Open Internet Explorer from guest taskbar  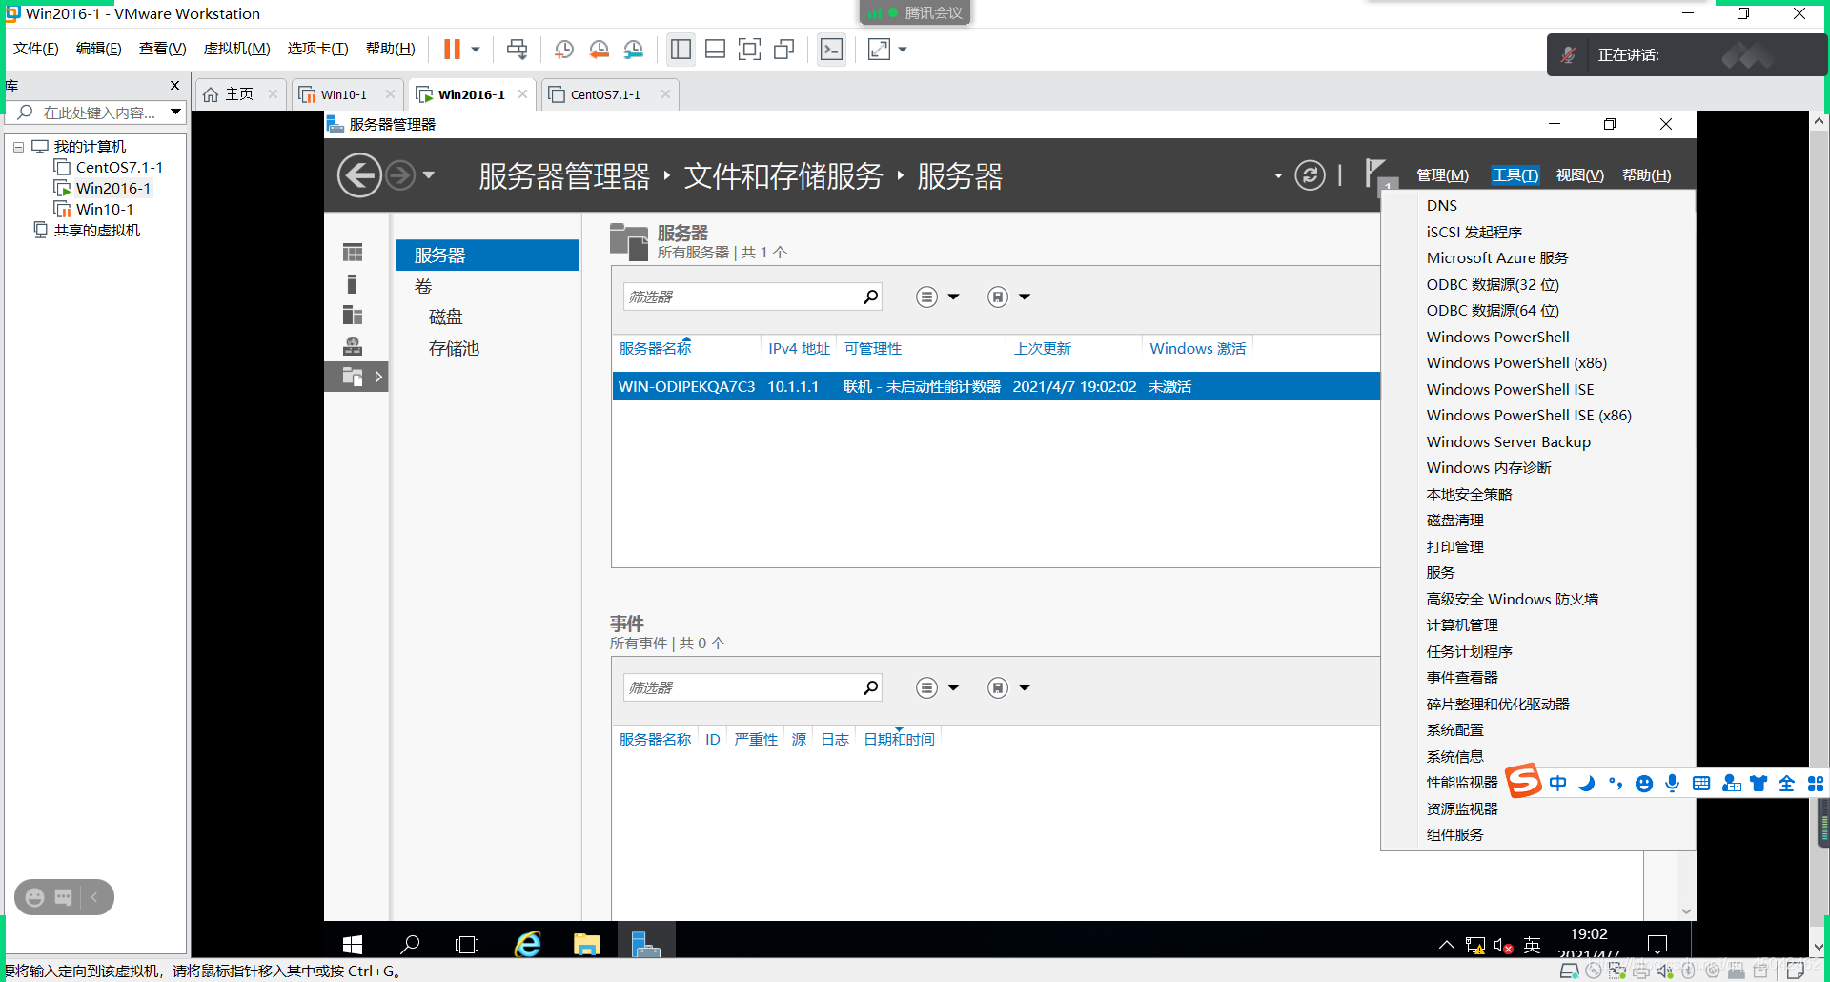click(x=527, y=944)
